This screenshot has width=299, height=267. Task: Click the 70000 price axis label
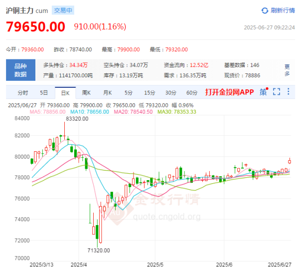click(x=22, y=258)
